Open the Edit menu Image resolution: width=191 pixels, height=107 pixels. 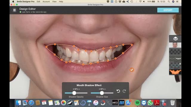tap(38, 1)
